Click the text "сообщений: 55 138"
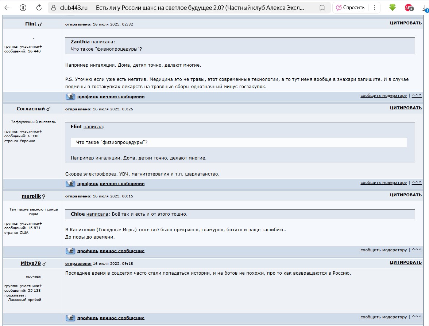Image resolution: width=429 pixels, height=326 pixels. point(23,290)
